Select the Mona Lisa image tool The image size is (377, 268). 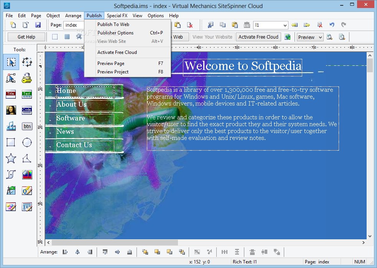tap(11, 110)
